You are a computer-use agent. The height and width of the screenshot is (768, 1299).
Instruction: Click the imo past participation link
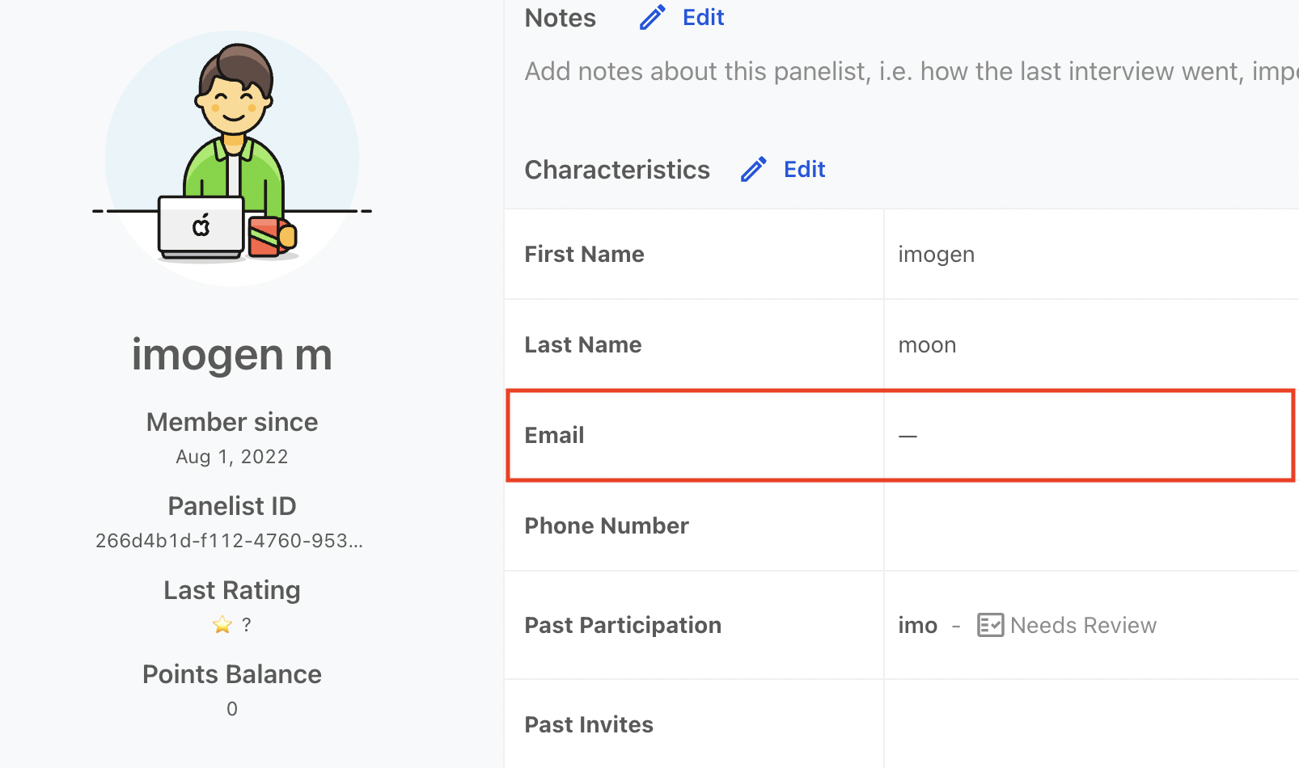918,626
